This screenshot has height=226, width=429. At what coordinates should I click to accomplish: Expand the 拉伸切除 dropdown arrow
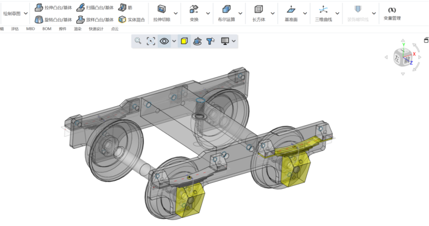click(x=176, y=14)
